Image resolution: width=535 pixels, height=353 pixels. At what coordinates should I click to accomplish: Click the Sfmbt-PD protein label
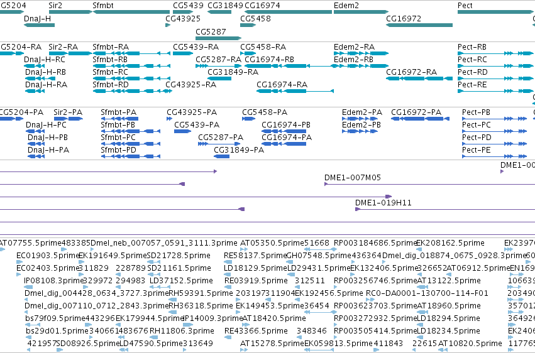[x=118, y=150]
